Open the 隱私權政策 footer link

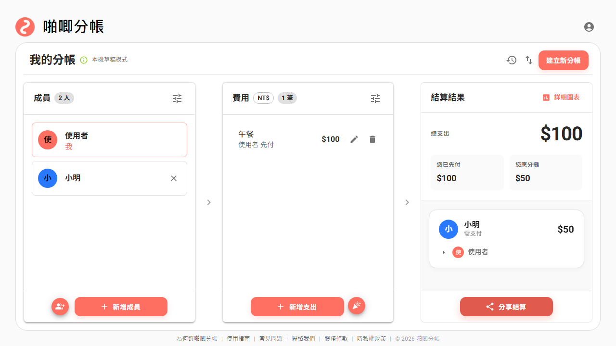click(372, 339)
